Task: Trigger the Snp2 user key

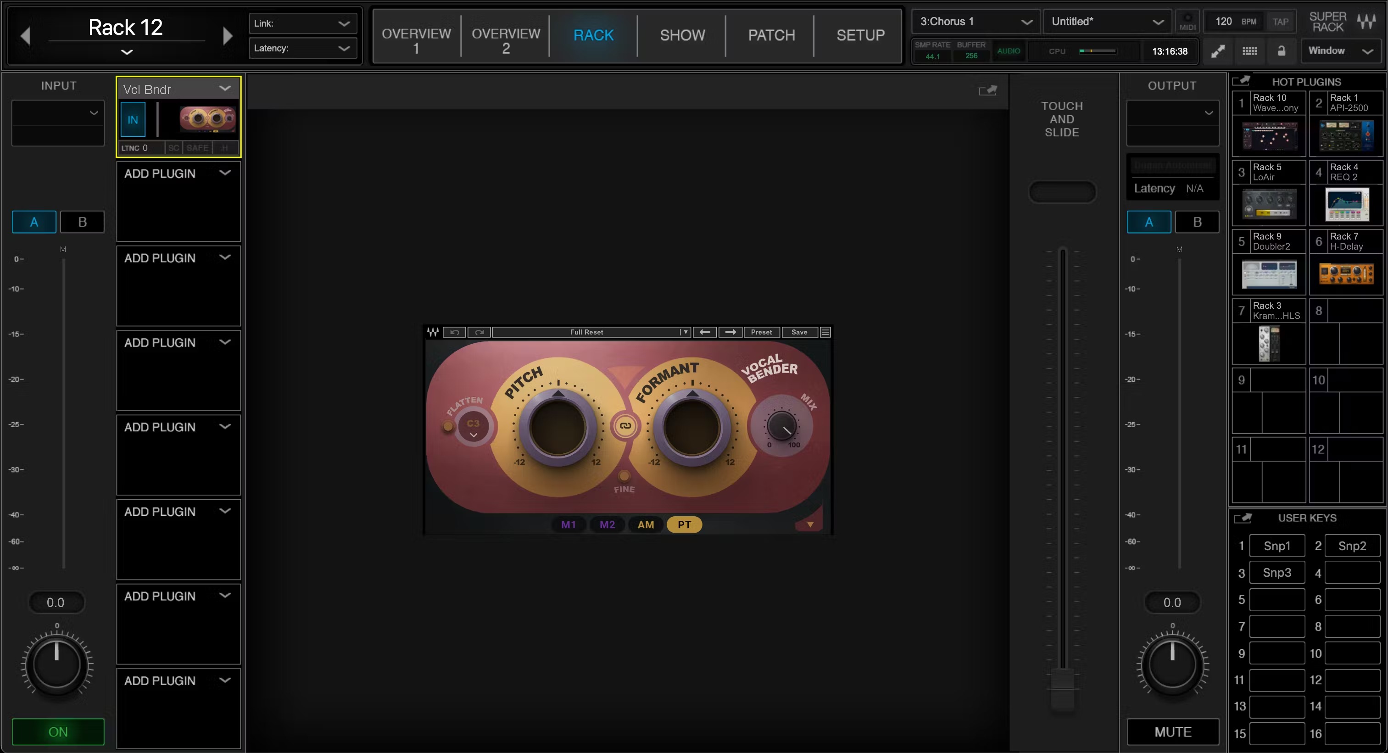Action: point(1352,546)
